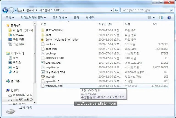The width and height of the screenshot is (176, 118).
Task: Click the Back navigation arrow button
Action: 5,10
